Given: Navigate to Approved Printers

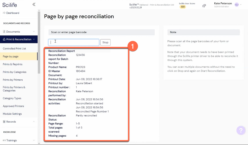Looking at the screenshot, I should 13,106.
